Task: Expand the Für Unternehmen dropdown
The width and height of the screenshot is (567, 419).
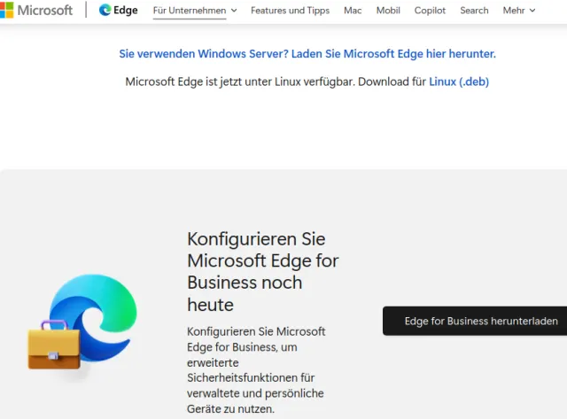Action: [x=195, y=11]
